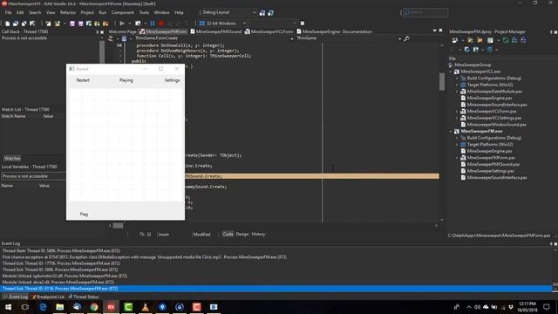
Task: Click the green Camtasia icon on the taskbar
Action: click(128, 307)
